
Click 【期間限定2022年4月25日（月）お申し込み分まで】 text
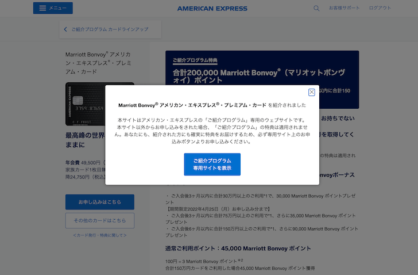(x=218, y=209)
